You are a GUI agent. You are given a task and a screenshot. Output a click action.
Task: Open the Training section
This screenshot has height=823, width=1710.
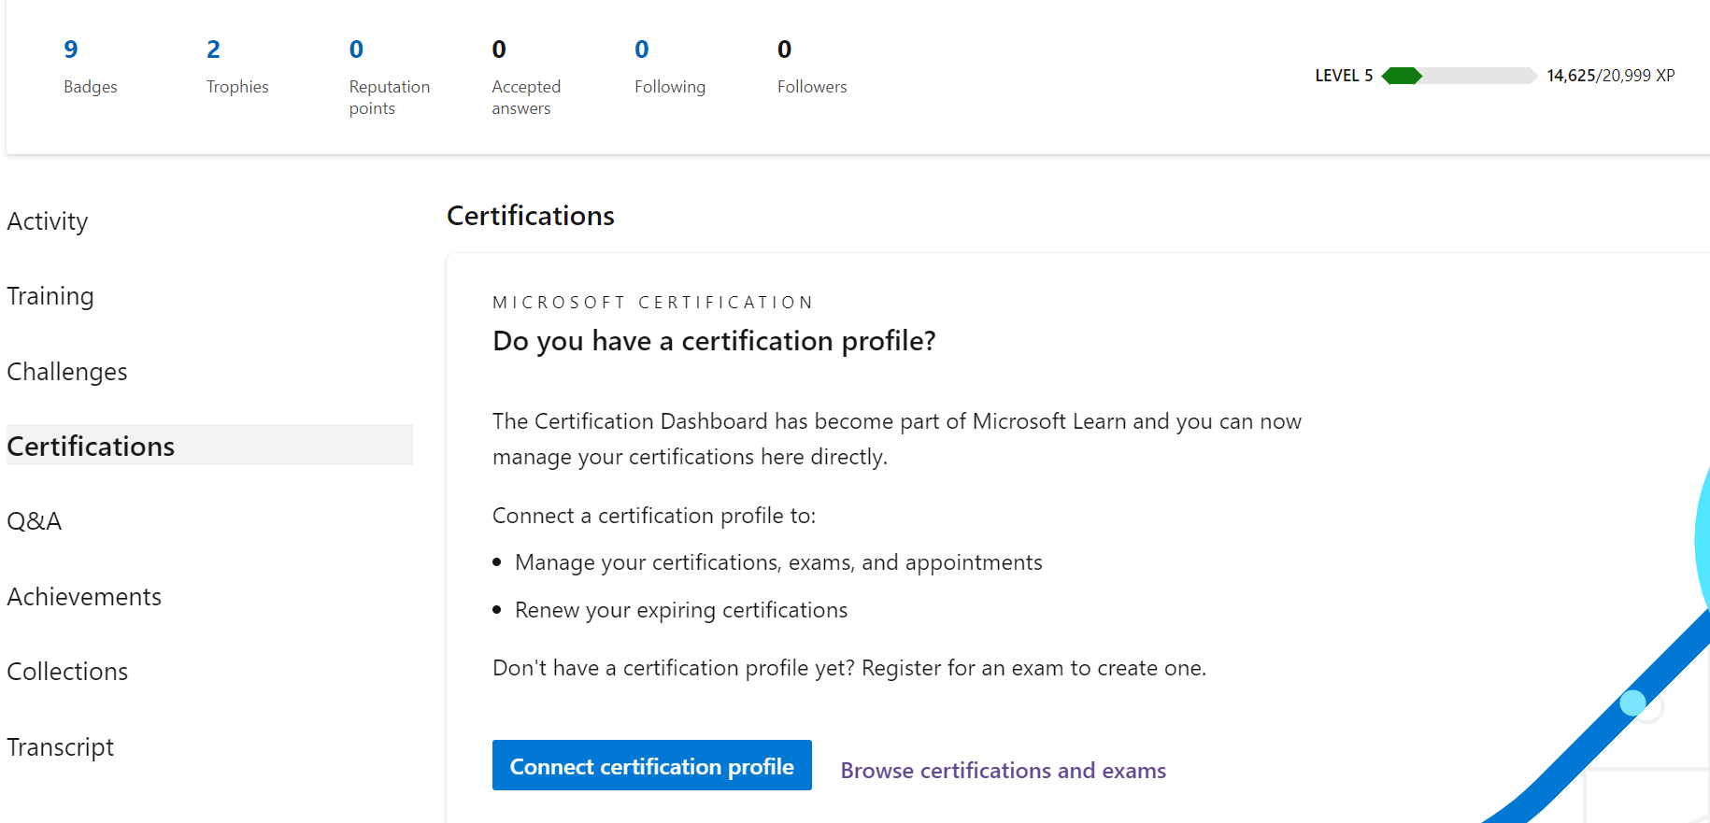tap(50, 296)
